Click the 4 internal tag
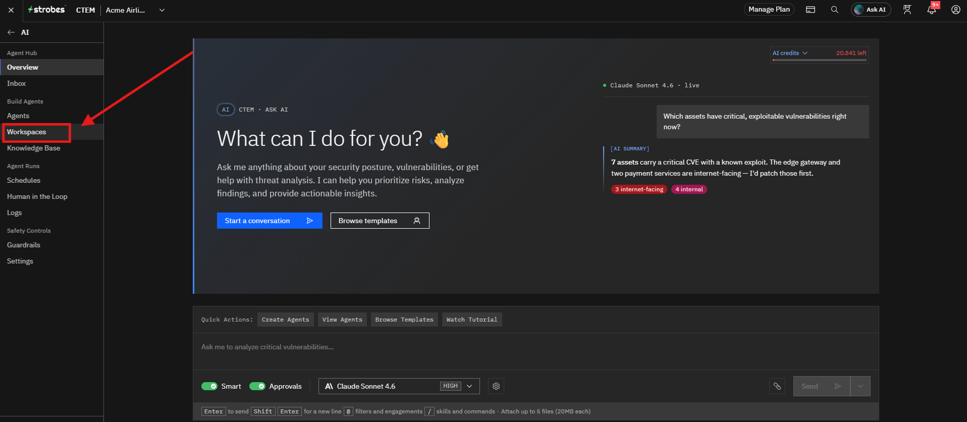Image resolution: width=967 pixels, height=422 pixels. click(x=689, y=189)
